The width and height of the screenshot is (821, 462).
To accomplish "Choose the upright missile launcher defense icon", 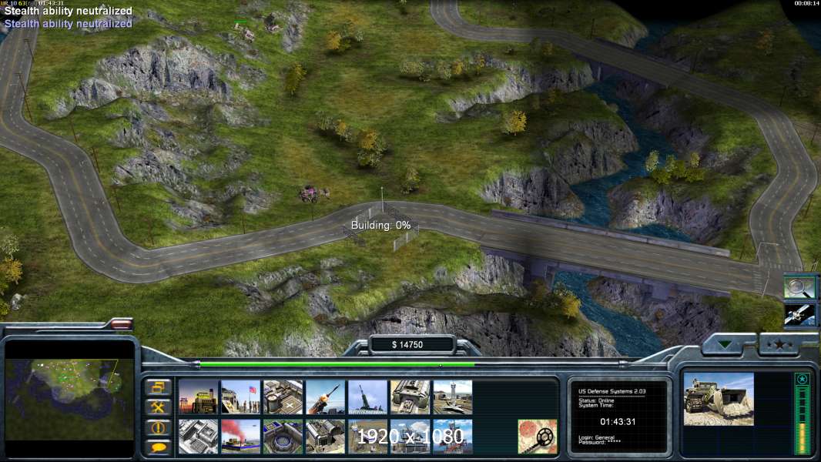I will pyautogui.click(x=368, y=397).
